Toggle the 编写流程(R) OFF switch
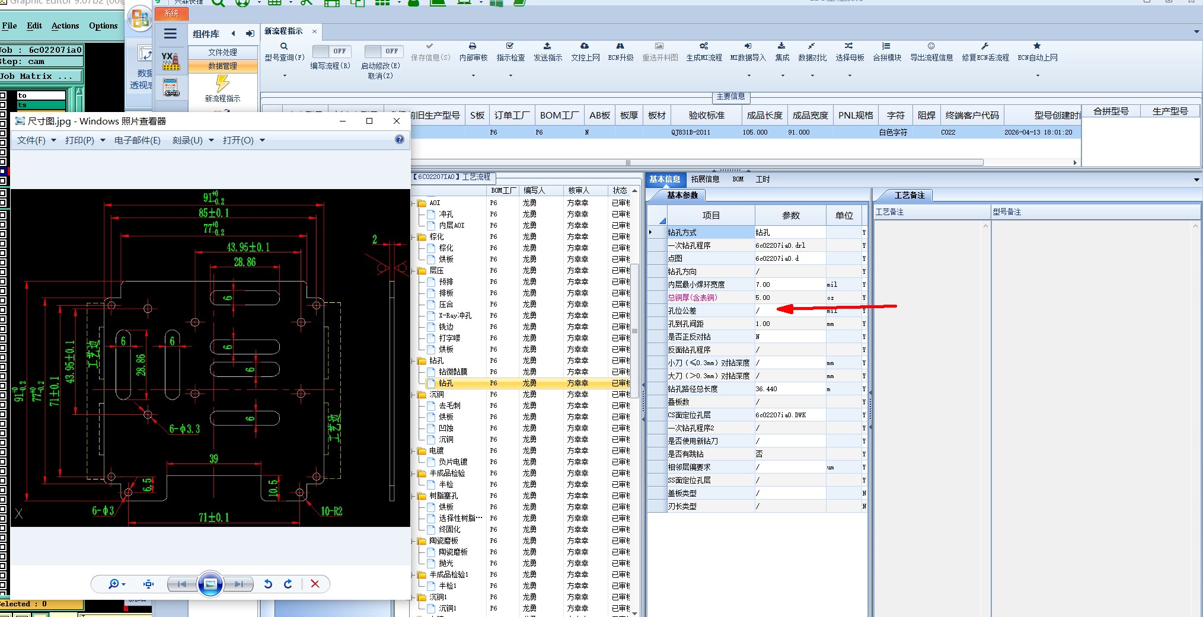1203x617 pixels. pyautogui.click(x=331, y=52)
